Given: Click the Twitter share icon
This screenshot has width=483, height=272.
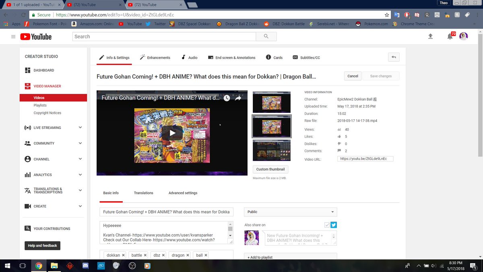Looking at the screenshot, I should coord(334,225).
